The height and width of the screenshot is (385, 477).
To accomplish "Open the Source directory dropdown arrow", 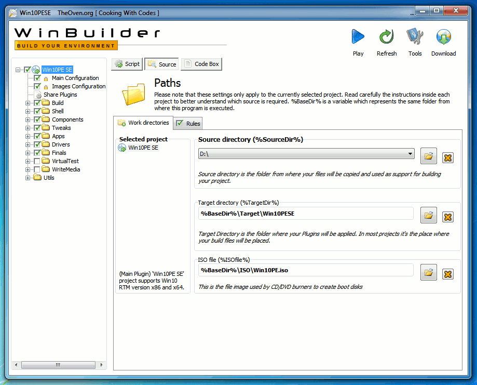I will pos(410,153).
